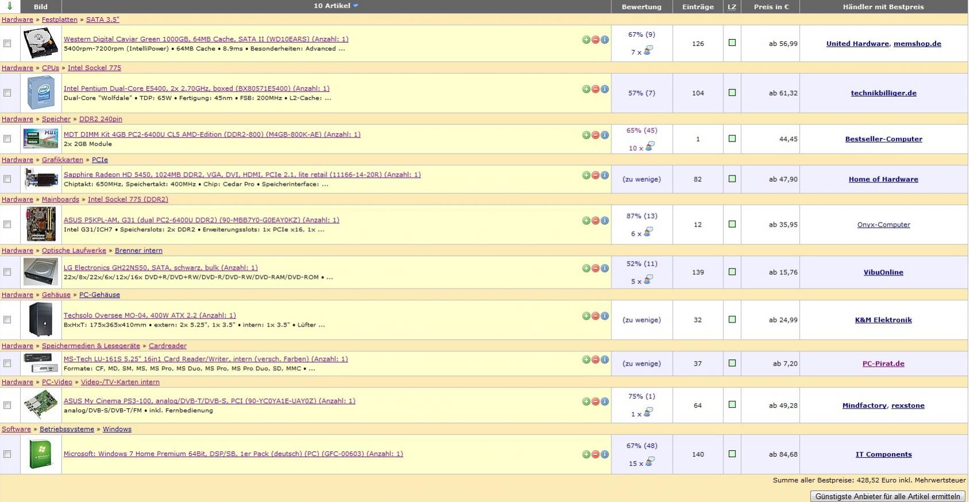Open user reviews icon for LG GH22NS50
Screen dimensions: 970x502
point(648,279)
